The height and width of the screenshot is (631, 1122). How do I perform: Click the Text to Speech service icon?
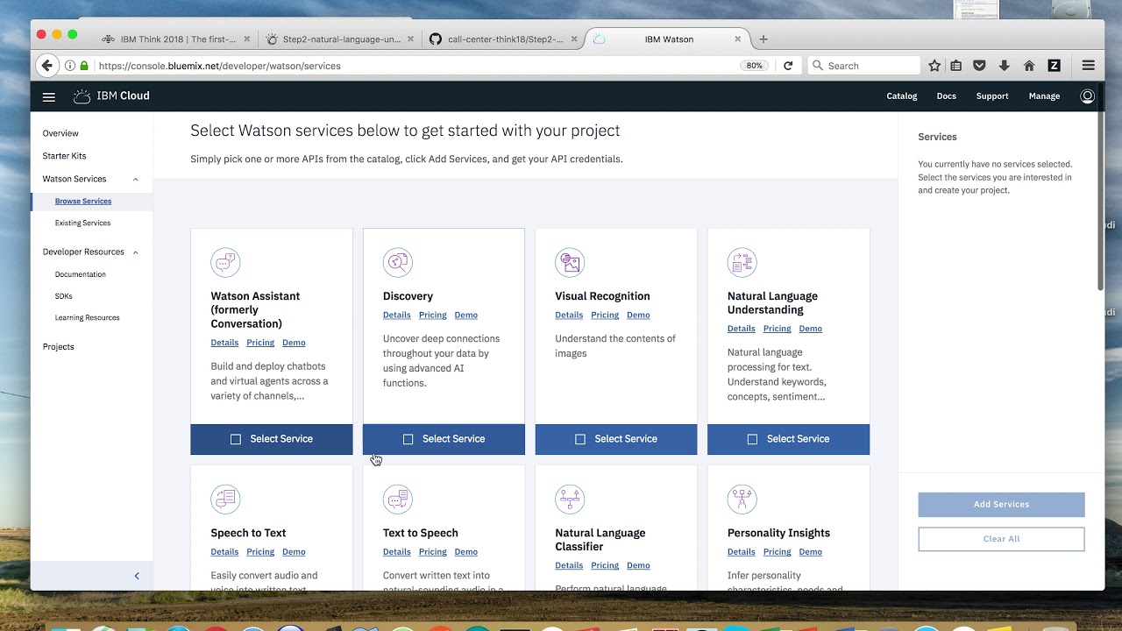click(x=397, y=499)
